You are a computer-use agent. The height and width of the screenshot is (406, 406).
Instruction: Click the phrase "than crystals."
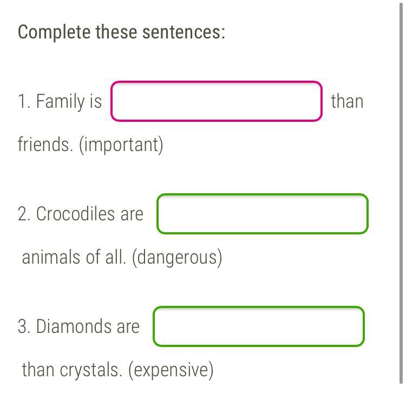[x=72, y=370]
